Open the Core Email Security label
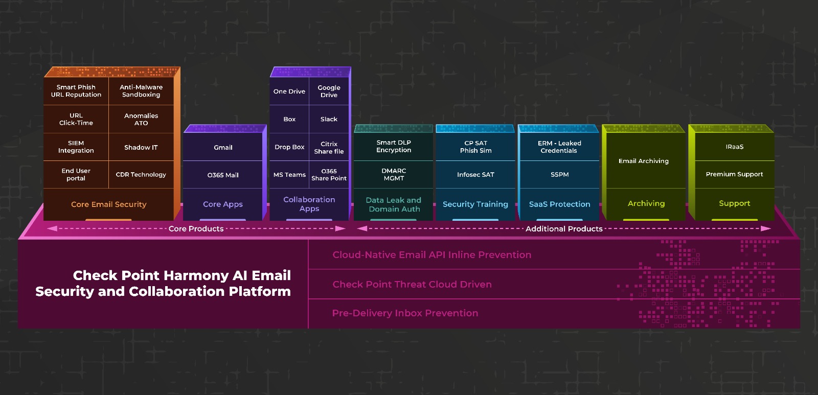The width and height of the screenshot is (818, 395). [108, 204]
